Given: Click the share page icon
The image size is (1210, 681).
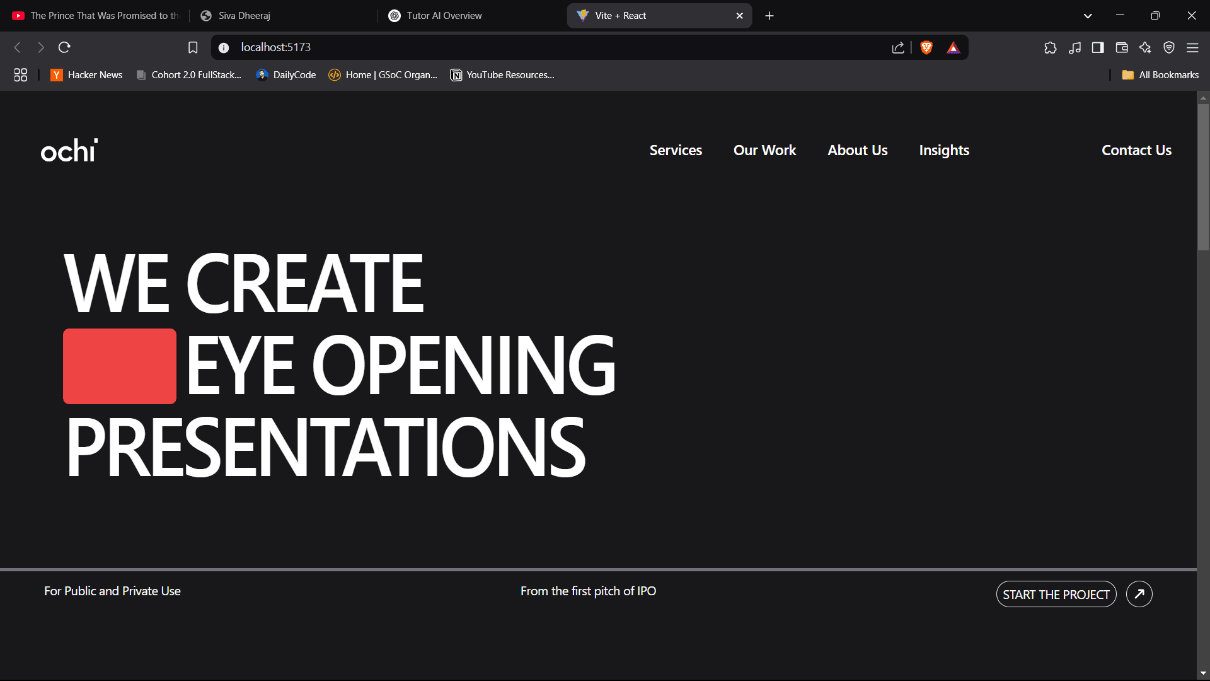Looking at the screenshot, I should point(898,47).
